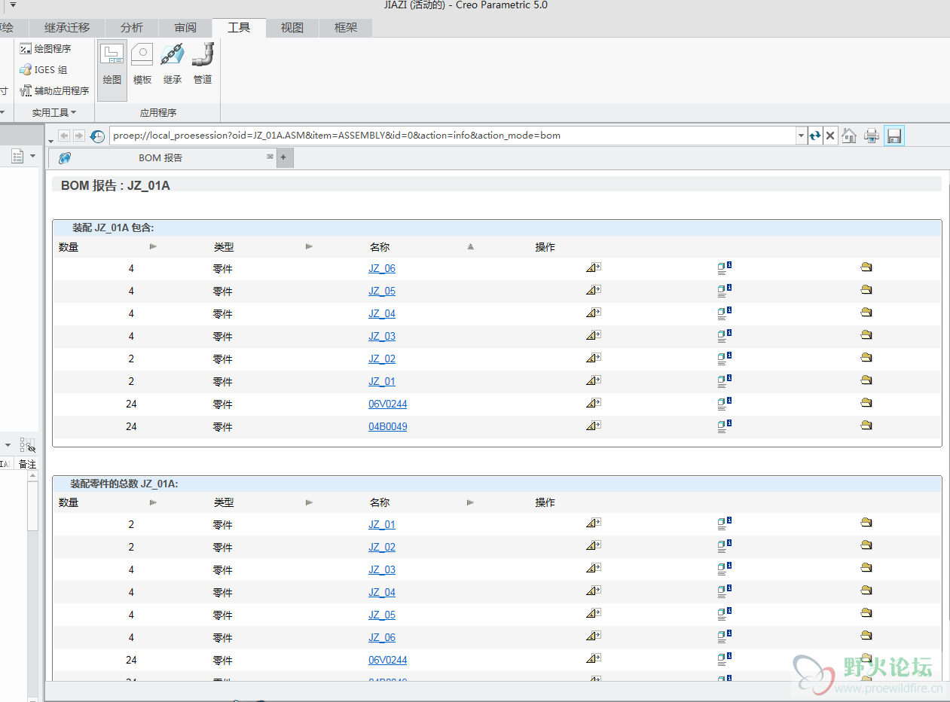The image size is (950, 702).
Task: Sort 包含 table by 名称 arrow
Action: [x=471, y=246]
